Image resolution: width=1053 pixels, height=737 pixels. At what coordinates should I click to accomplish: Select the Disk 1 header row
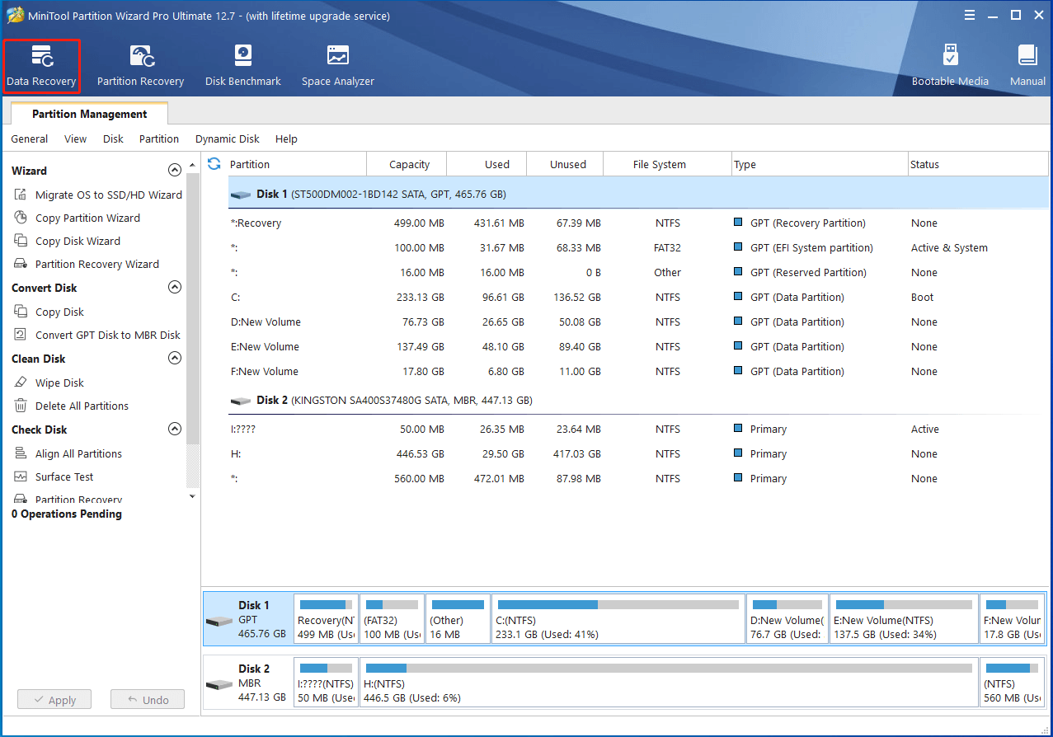click(x=638, y=194)
